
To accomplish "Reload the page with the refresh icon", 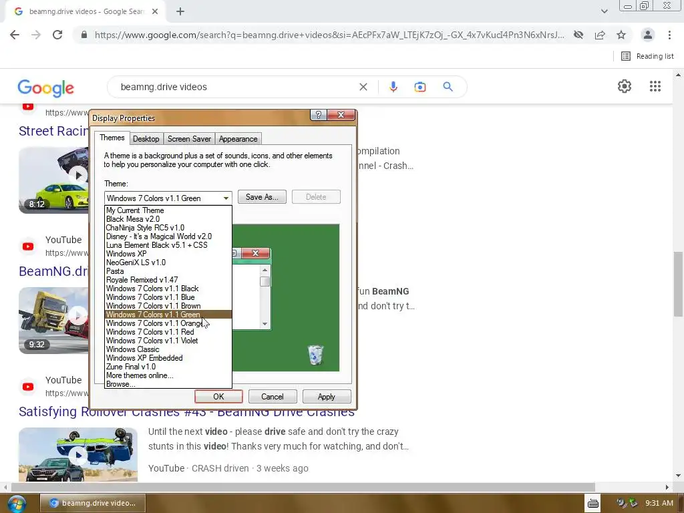I will tap(57, 35).
